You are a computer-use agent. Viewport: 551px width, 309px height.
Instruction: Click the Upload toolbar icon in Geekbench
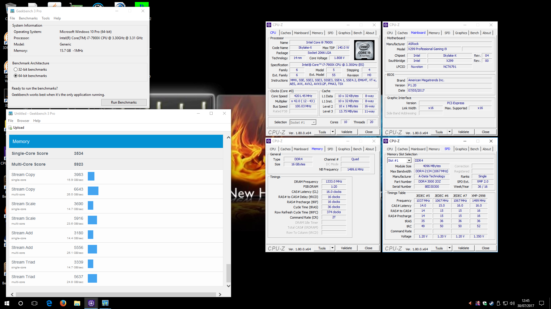tap(10, 128)
